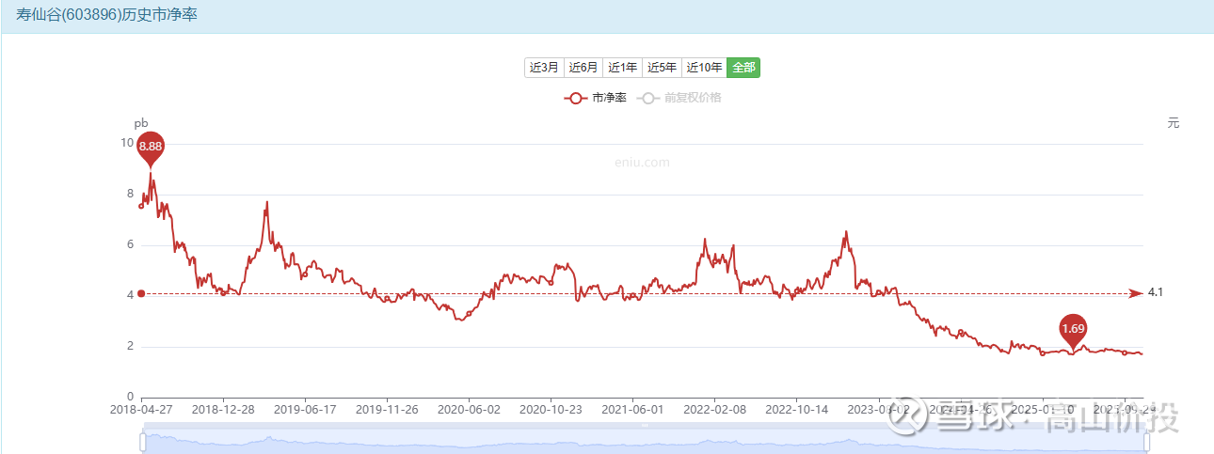The image size is (1214, 454).
Task: Click the 寿仙谷(603896)历史市净率 title
Action: (x=106, y=16)
